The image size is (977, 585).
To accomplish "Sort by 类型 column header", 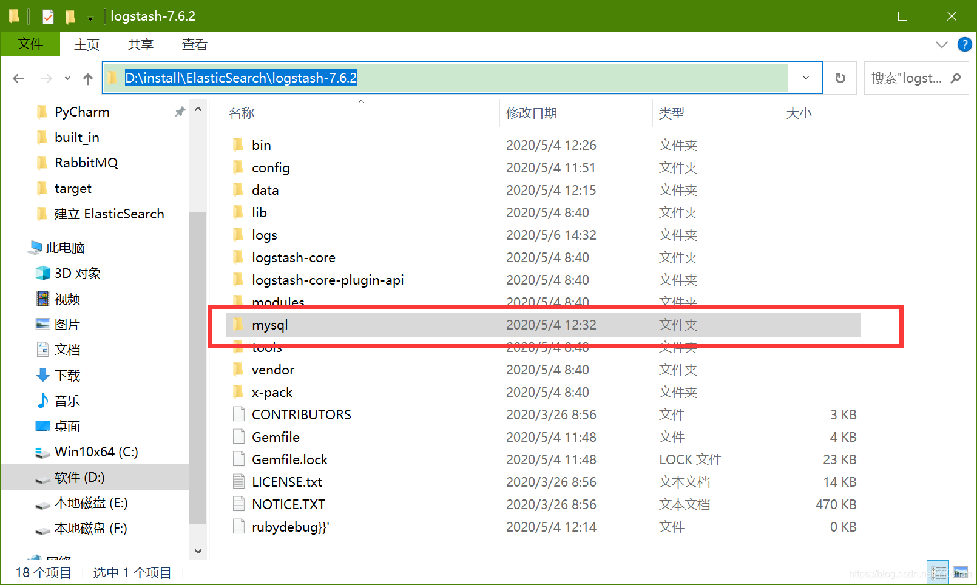I will tap(672, 113).
